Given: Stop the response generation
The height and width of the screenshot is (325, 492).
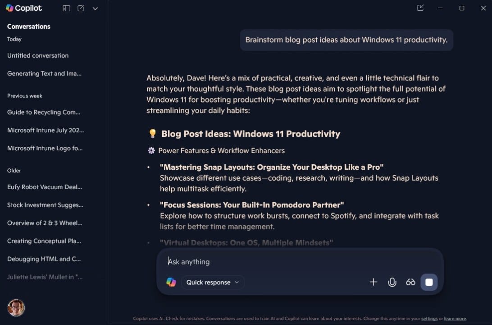Looking at the screenshot, I should coord(429,282).
